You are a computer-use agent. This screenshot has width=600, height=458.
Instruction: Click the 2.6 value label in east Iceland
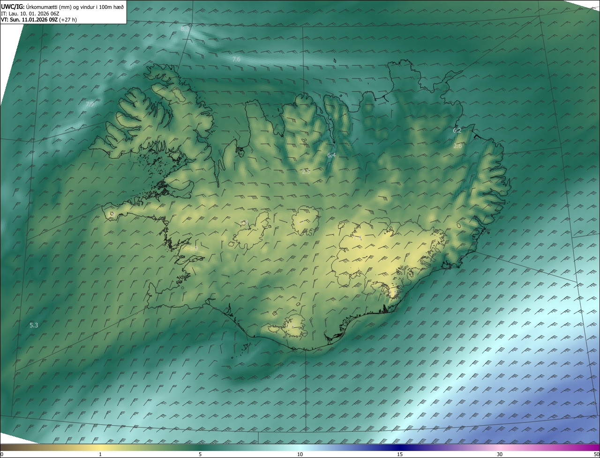tap(457, 146)
